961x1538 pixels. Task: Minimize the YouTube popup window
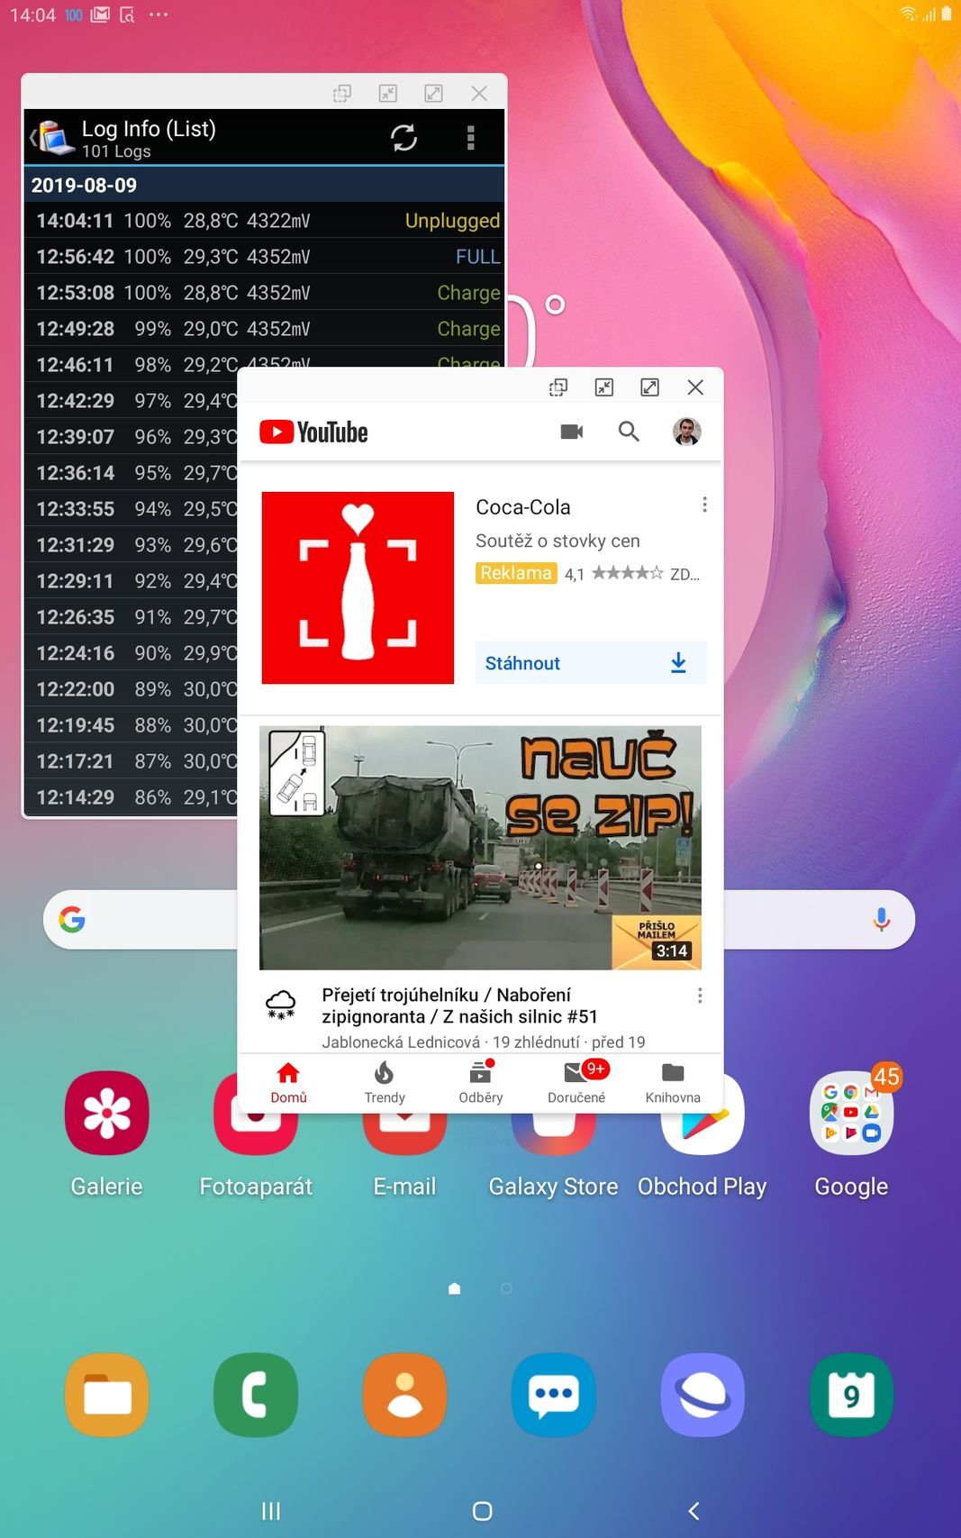click(x=604, y=387)
